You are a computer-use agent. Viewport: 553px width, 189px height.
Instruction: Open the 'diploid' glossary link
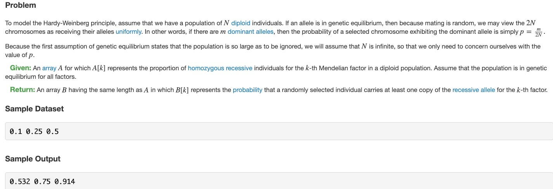[x=241, y=23]
